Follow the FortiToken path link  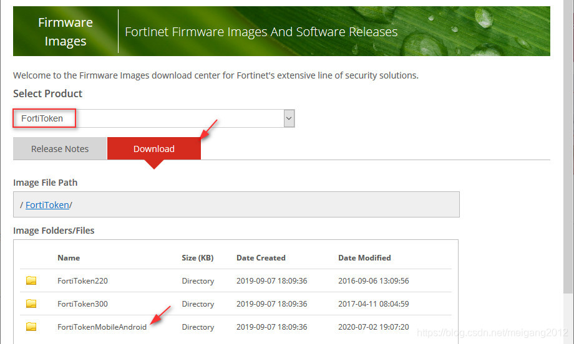point(47,205)
